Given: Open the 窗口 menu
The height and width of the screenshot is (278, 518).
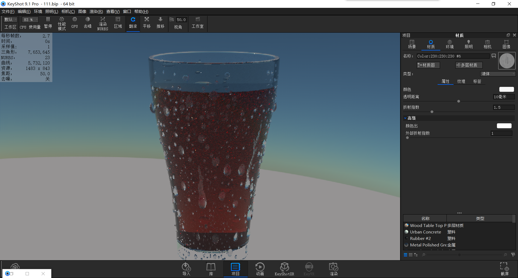Looking at the screenshot, I should pyautogui.click(x=127, y=11).
